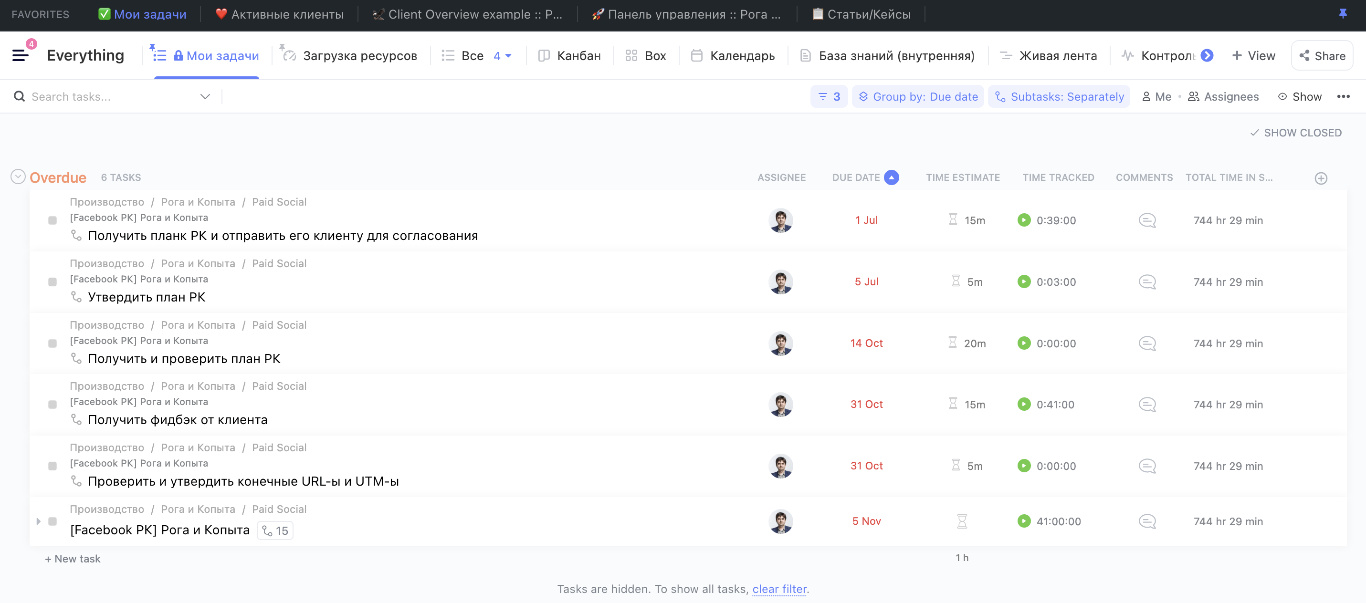Collapse the Overdue group
Screen dimensions: 1366x603
click(18, 177)
